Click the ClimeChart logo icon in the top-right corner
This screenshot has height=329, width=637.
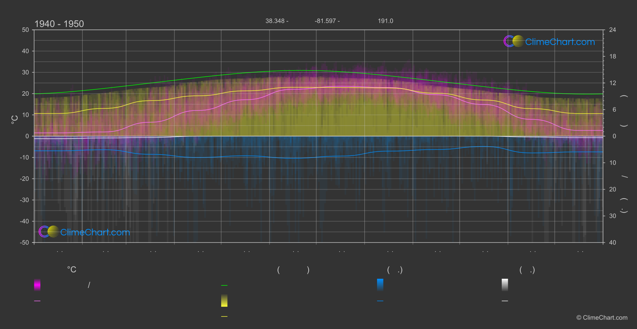point(513,41)
